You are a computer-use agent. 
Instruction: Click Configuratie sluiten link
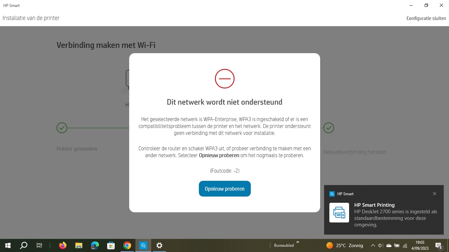point(426,18)
